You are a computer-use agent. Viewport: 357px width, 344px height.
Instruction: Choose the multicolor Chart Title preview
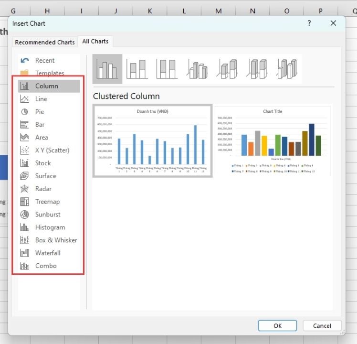[273, 141]
